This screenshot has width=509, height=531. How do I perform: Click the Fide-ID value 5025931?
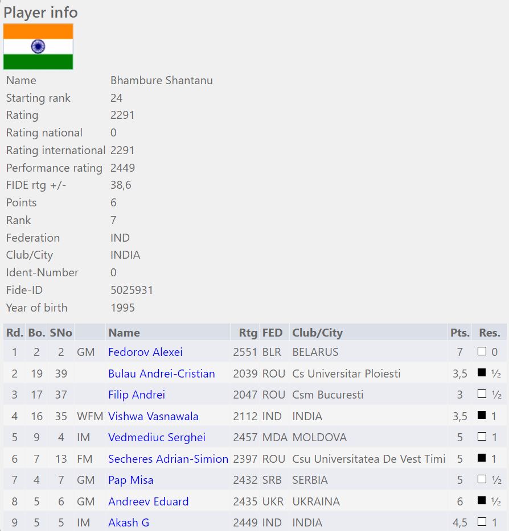pyautogui.click(x=132, y=290)
